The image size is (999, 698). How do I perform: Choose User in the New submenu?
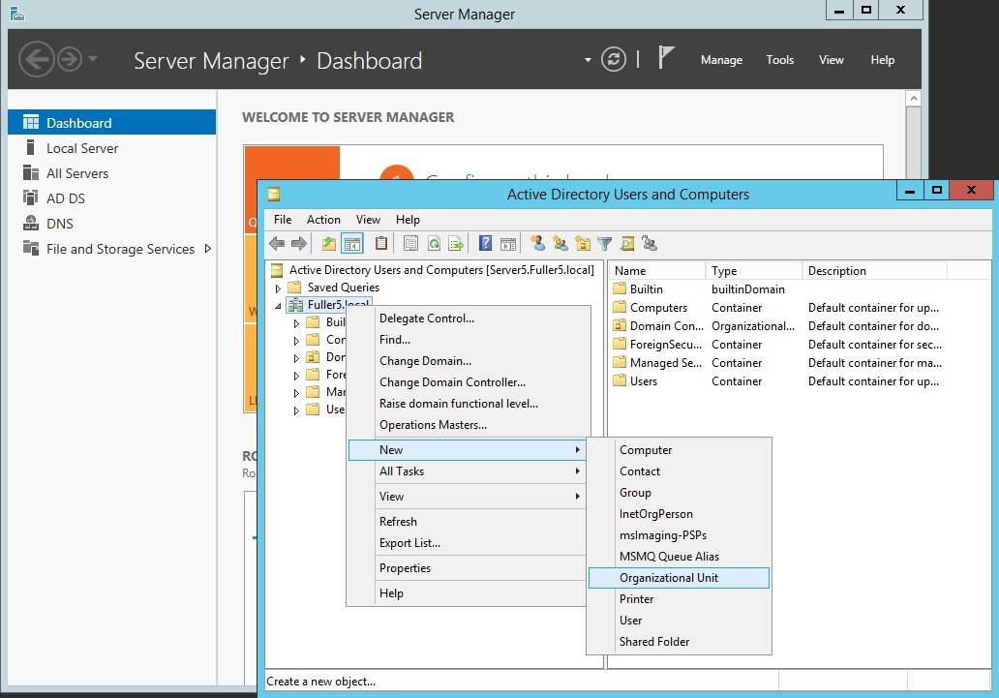click(x=680, y=621)
